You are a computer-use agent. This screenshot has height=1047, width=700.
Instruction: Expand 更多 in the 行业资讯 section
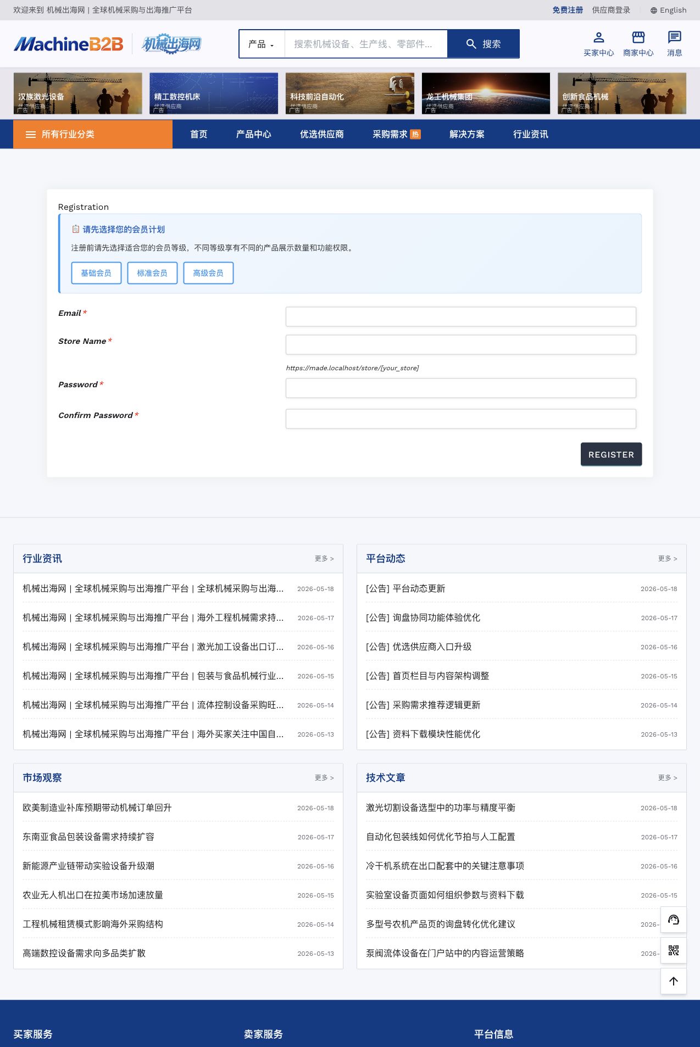click(x=324, y=558)
